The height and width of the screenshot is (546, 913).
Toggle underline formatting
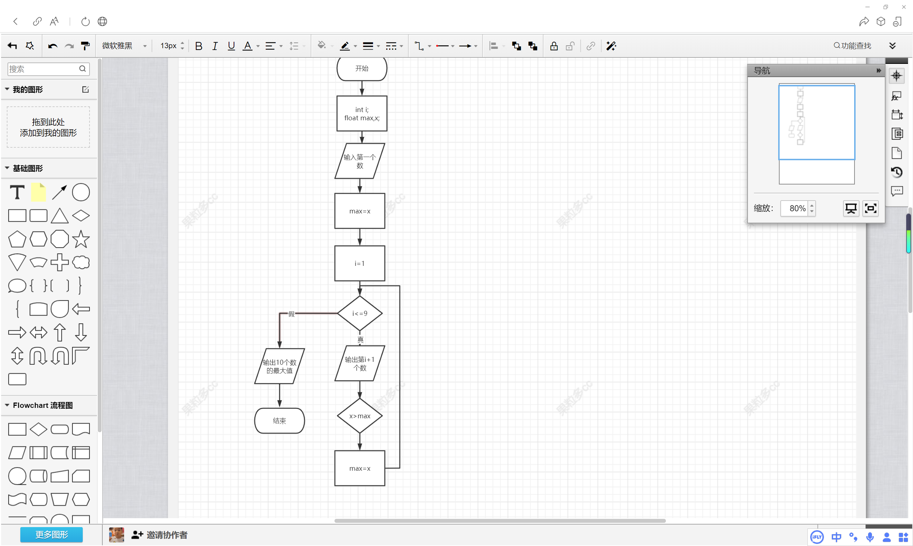pyautogui.click(x=231, y=46)
